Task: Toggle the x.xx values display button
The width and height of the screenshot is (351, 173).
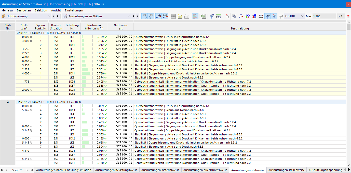Action: [165, 16]
